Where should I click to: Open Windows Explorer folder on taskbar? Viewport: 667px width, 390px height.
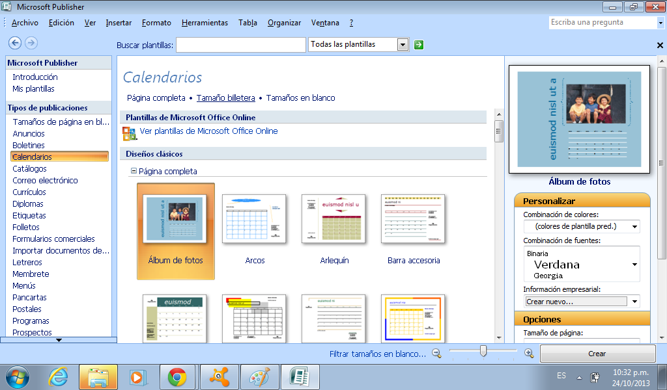98,377
